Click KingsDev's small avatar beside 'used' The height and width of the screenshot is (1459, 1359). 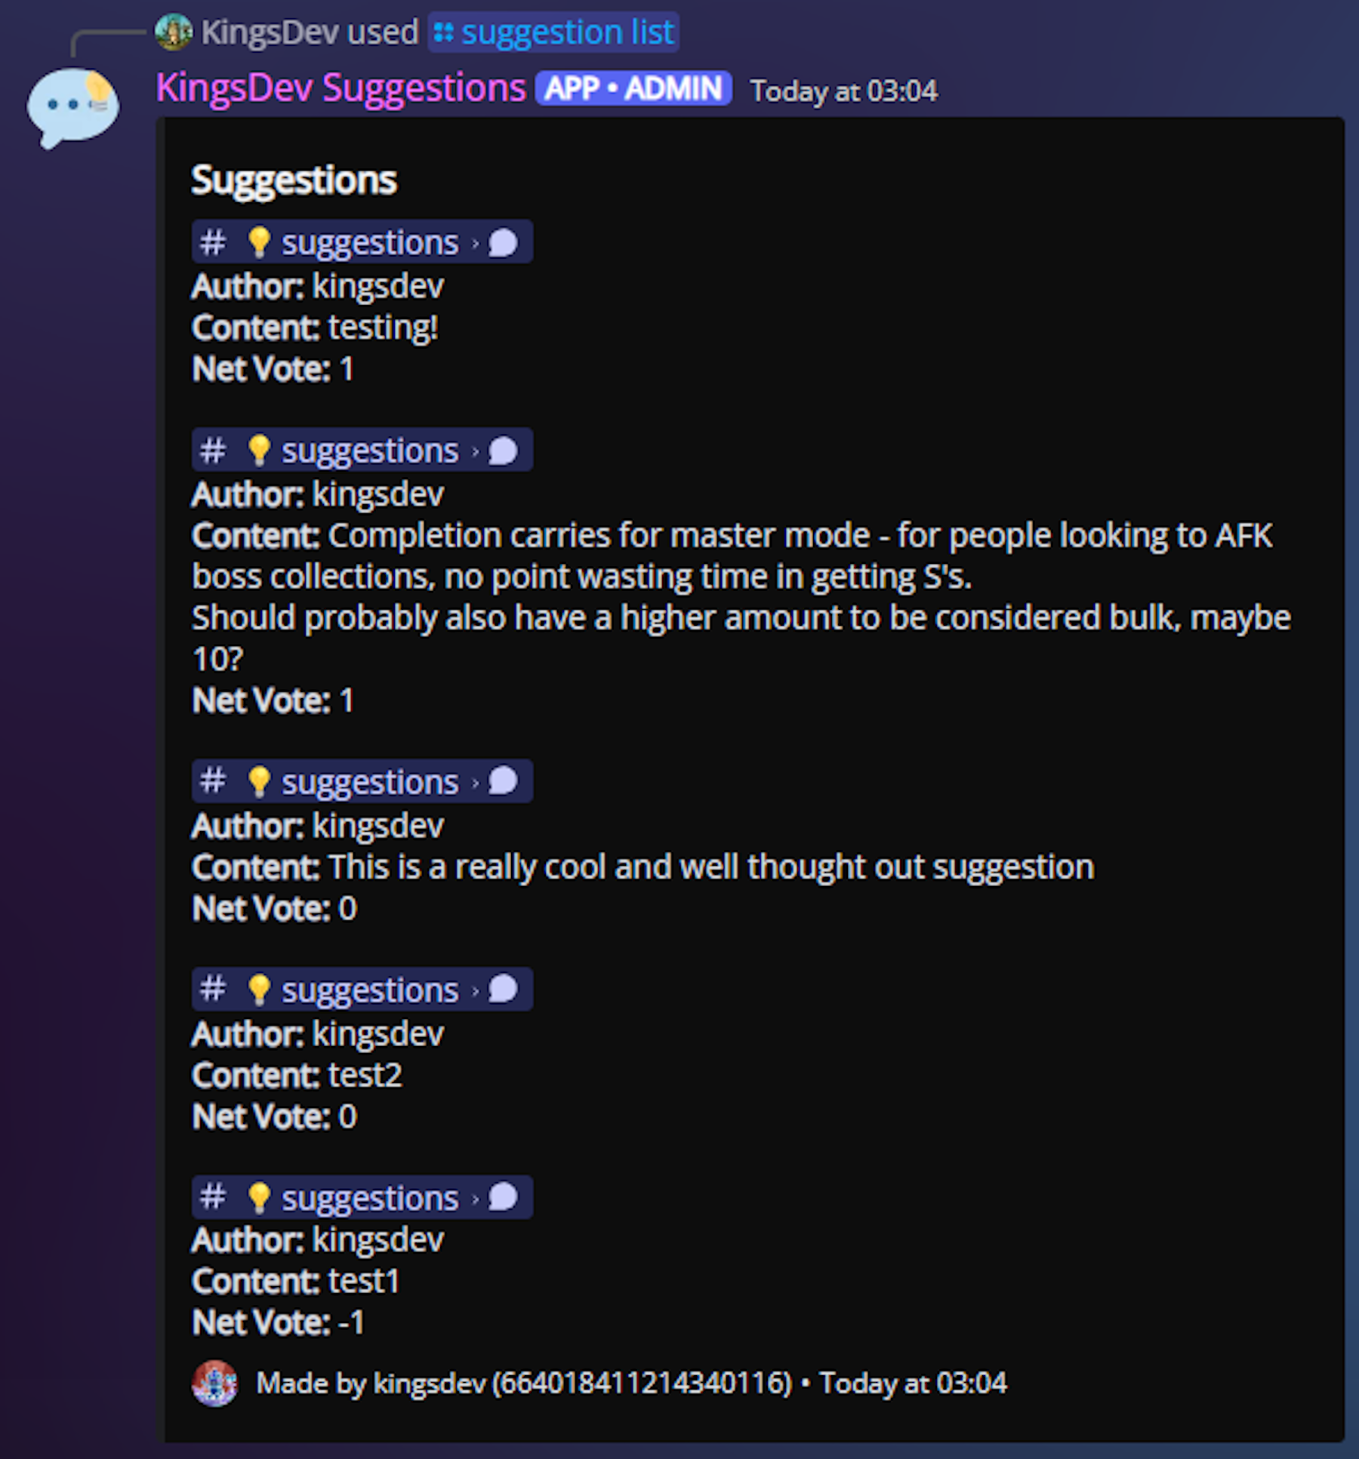click(174, 32)
